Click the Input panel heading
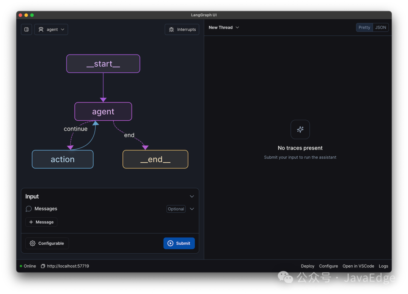The width and height of the screenshot is (408, 294). click(x=32, y=196)
